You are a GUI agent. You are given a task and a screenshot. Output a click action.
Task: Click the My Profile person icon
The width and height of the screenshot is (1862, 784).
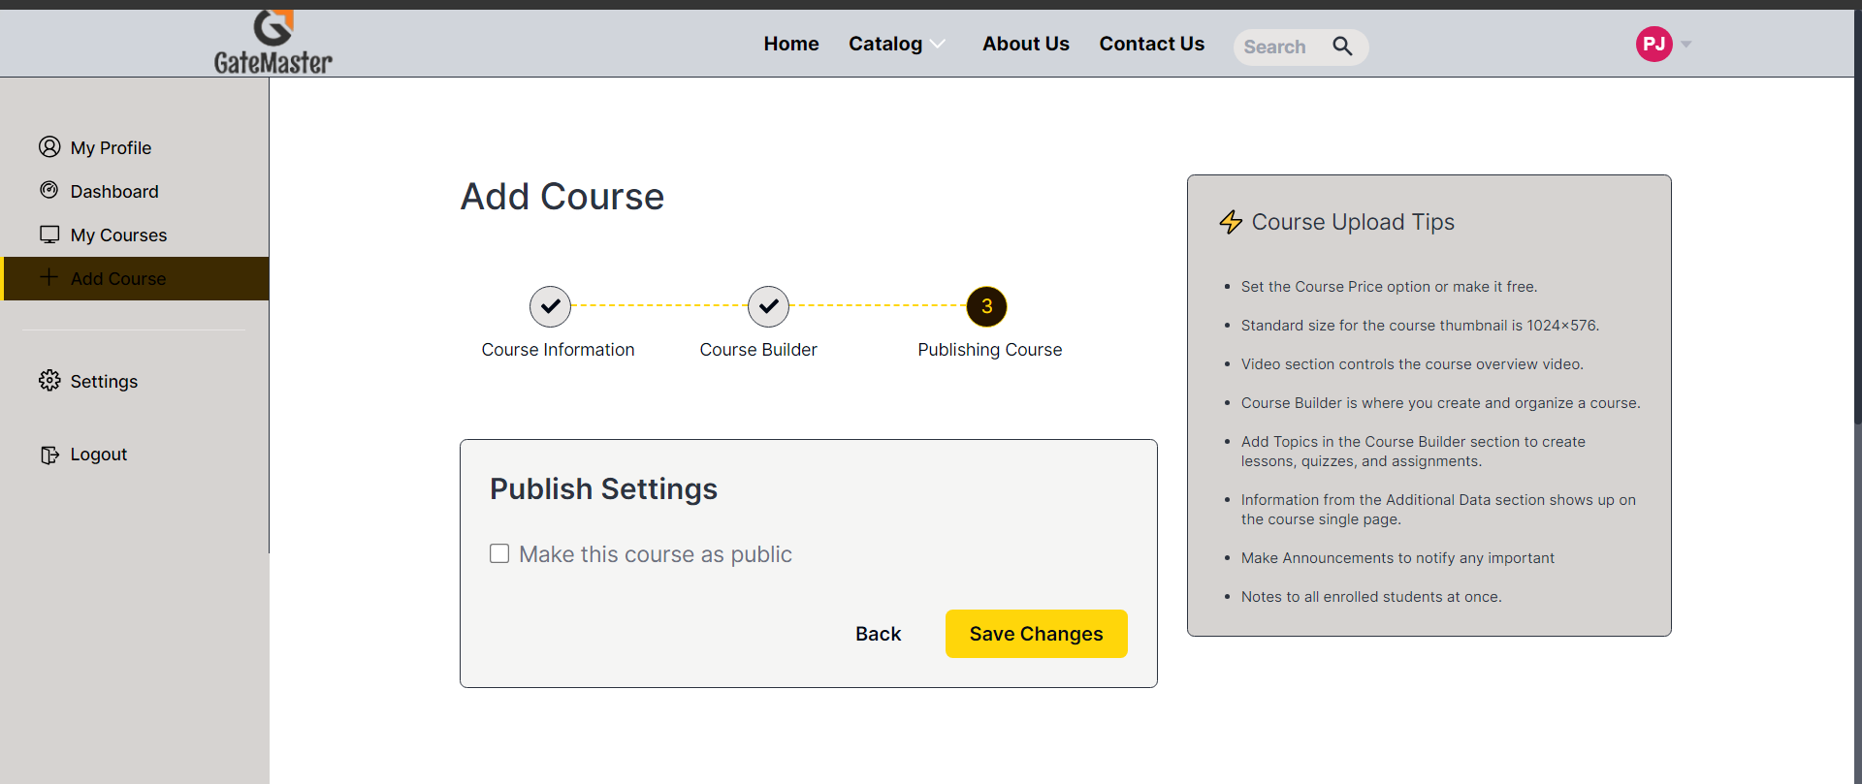coord(49,147)
